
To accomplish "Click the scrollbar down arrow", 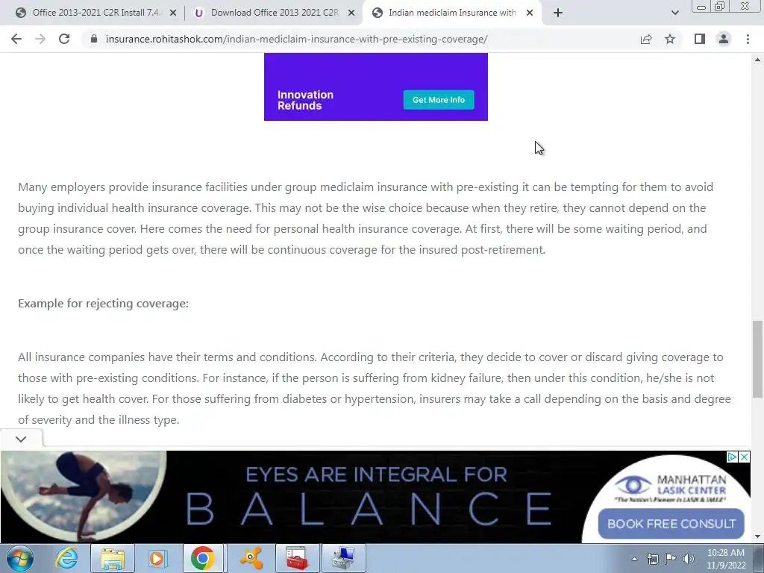I will tap(757, 536).
